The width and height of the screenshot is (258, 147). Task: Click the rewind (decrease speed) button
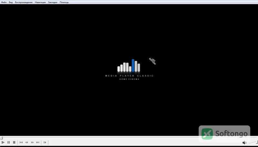click(27, 142)
